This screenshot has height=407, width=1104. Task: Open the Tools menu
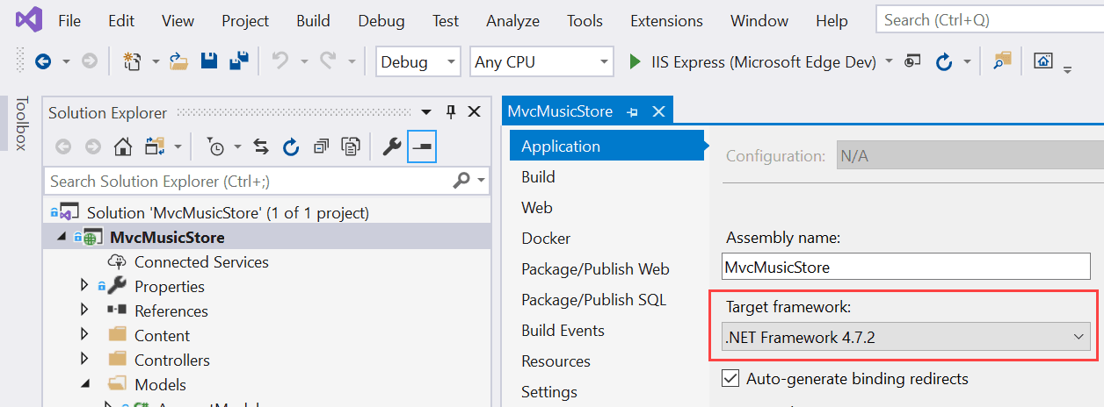[585, 20]
